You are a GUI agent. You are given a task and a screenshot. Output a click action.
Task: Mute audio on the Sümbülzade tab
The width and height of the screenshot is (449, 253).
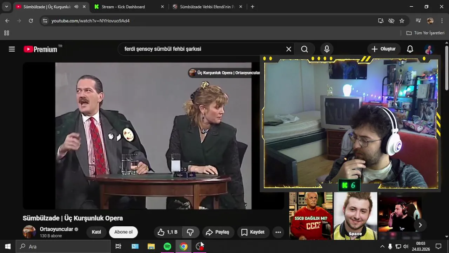click(x=76, y=7)
